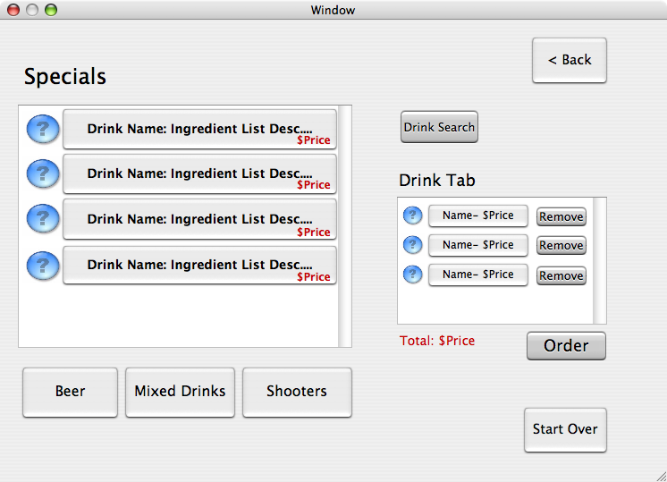
Task: Click help icon beside second Specials drink
Action: click(43, 173)
